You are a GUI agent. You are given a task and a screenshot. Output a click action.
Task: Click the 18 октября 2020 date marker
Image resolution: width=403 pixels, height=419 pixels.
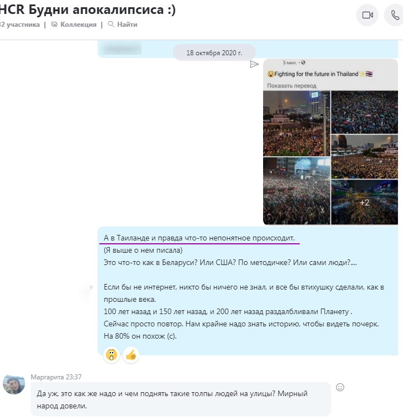pyautogui.click(x=214, y=52)
